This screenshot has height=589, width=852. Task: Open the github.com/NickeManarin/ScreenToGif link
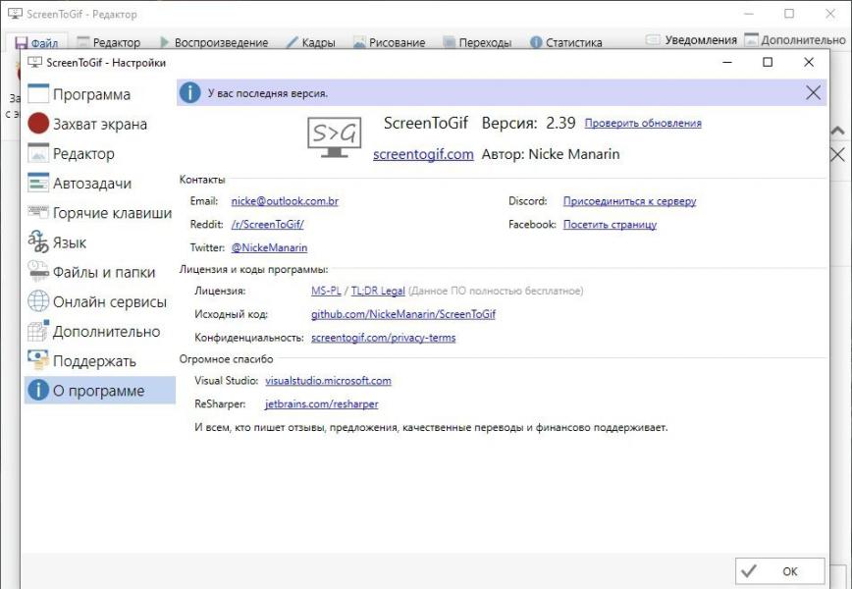point(403,314)
